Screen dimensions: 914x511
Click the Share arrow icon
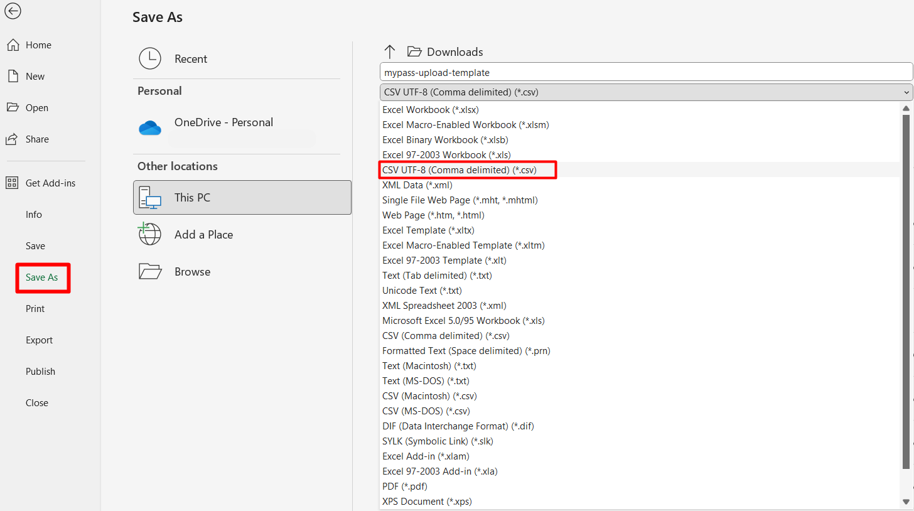pyautogui.click(x=13, y=139)
